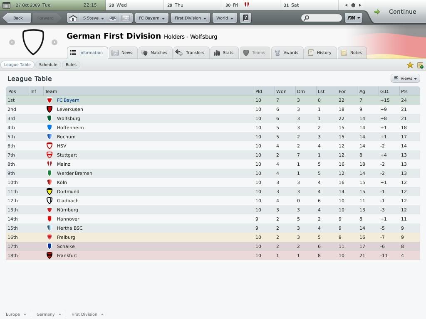The width and height of the screenshot is (426, 319).
Task: Click the search input field
Action: coord(322,18)
